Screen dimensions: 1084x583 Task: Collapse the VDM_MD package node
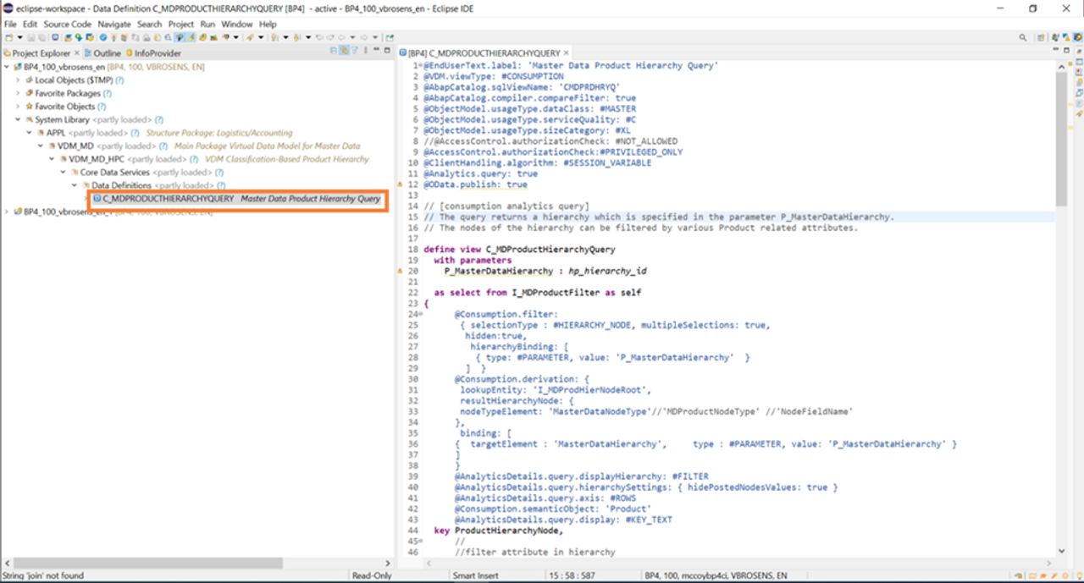(41, 146)
